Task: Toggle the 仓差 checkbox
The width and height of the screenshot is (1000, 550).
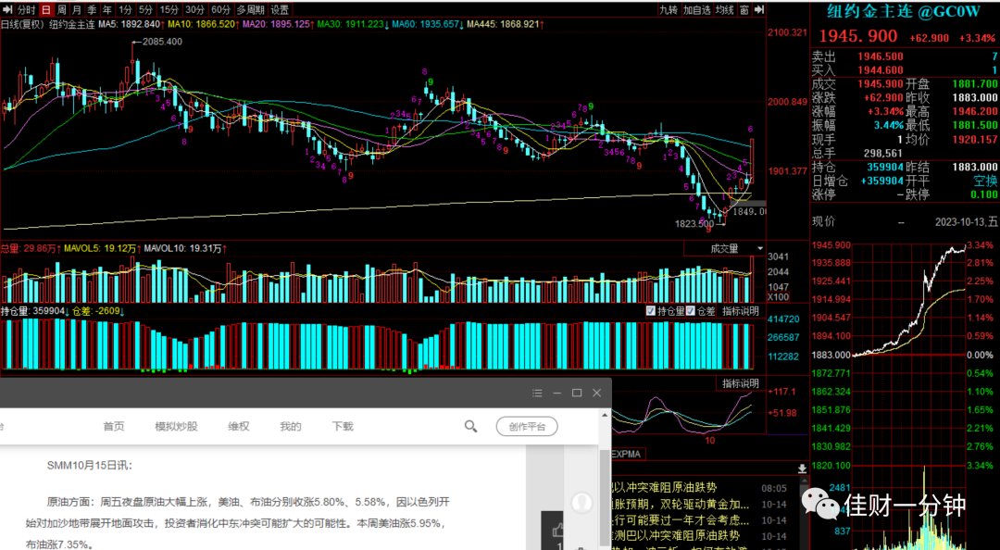Action: (x=690, y=311)
